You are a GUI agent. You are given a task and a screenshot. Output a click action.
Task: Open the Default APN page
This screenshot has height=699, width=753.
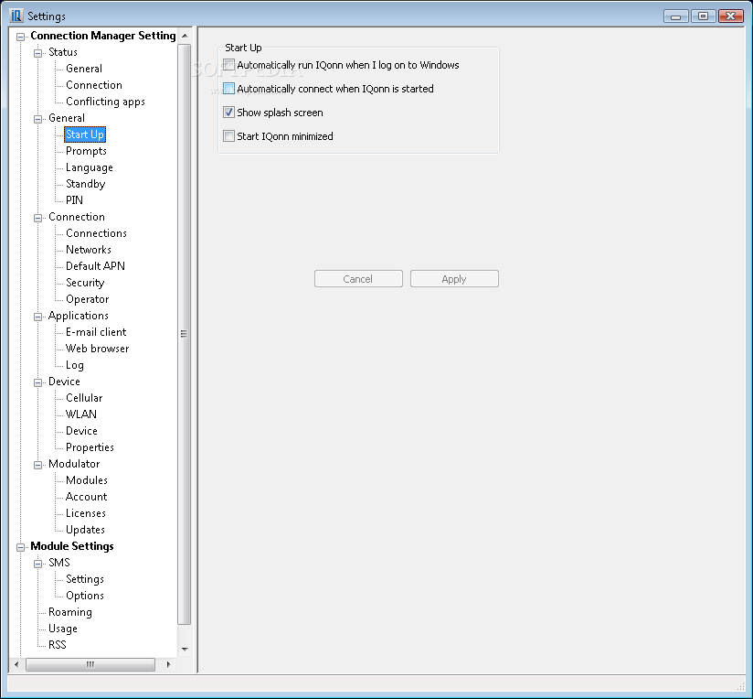click(x=95, y=266)
